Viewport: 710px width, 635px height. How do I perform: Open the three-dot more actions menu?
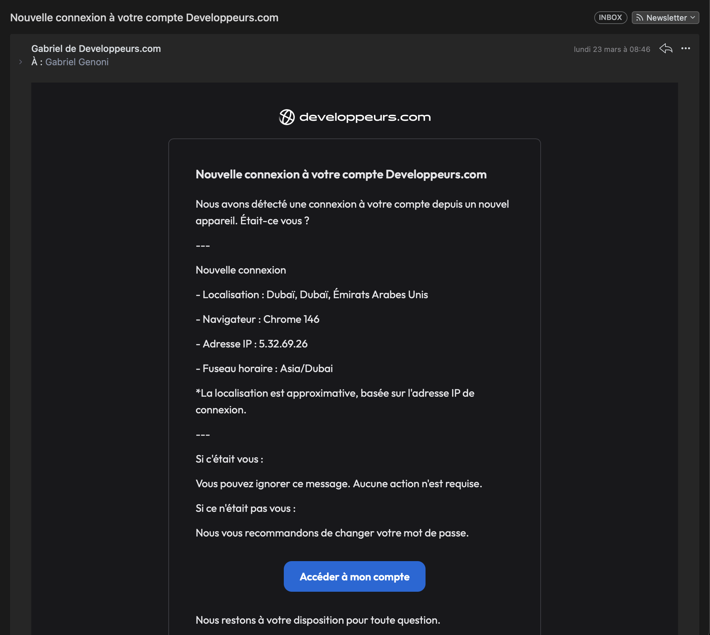685,49
